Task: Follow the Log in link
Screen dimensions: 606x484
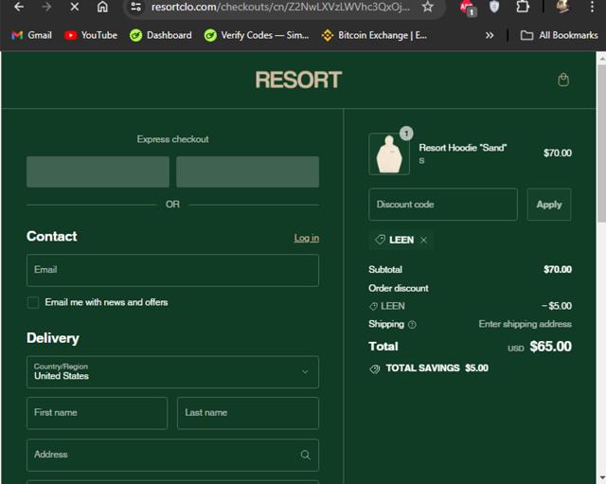Action: (x=307, y=238)
